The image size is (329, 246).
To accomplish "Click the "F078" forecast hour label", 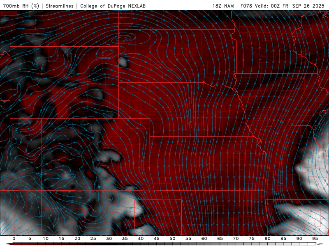I will [x=246, y=6].
